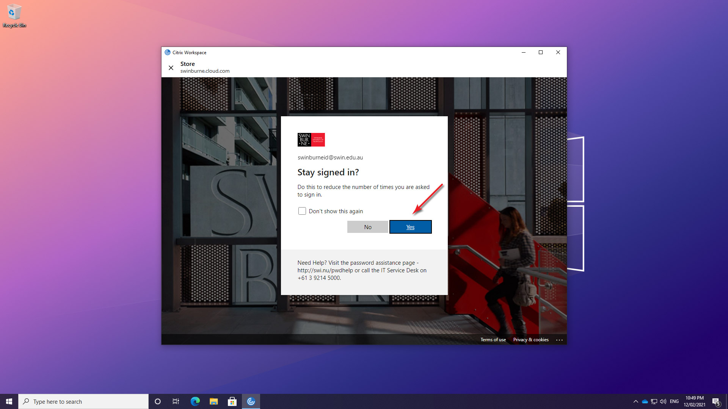Click the Yes button to stay signed in

(x=410, y=227)
